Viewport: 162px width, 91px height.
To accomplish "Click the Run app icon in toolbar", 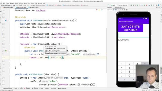I will [131, 5].
